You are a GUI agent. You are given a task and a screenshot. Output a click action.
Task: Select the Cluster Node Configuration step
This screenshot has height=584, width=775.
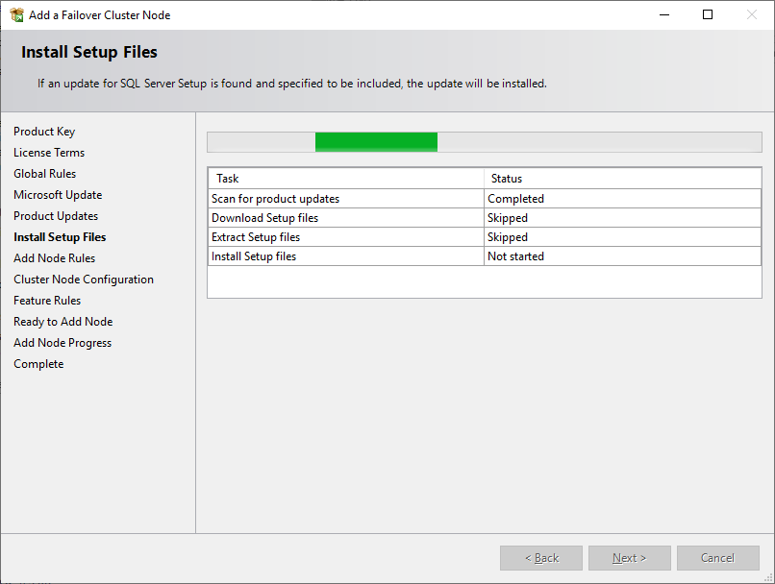(x=84, y=280)
